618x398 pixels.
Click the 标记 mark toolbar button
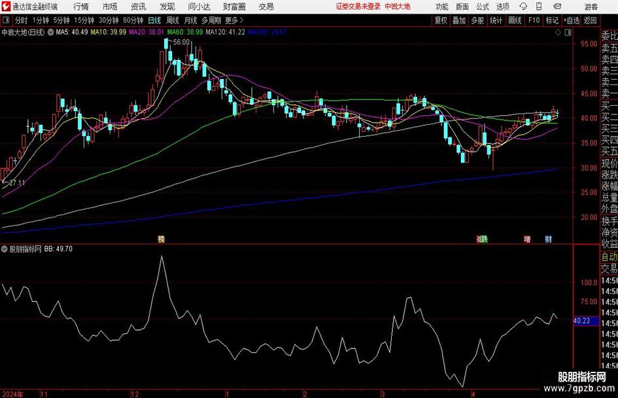552,20
